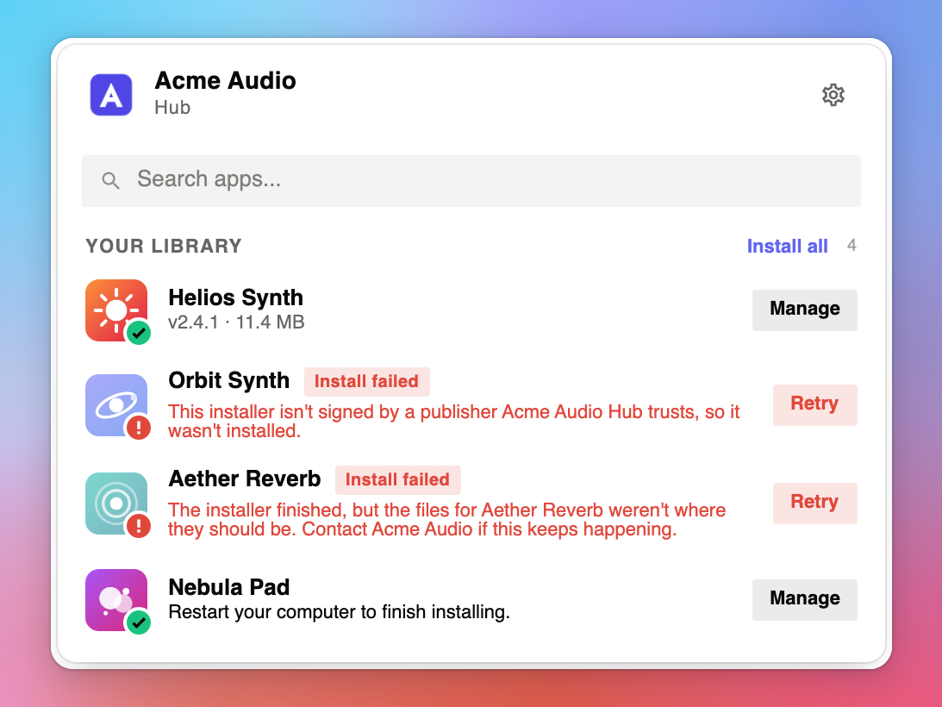Image resolution: width=942 pixels, height=707 pixels.
Task: Retry the Aether Reverb install
Action: tap(814, 504)
